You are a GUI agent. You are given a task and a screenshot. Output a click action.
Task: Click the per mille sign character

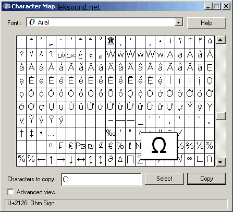111,134
